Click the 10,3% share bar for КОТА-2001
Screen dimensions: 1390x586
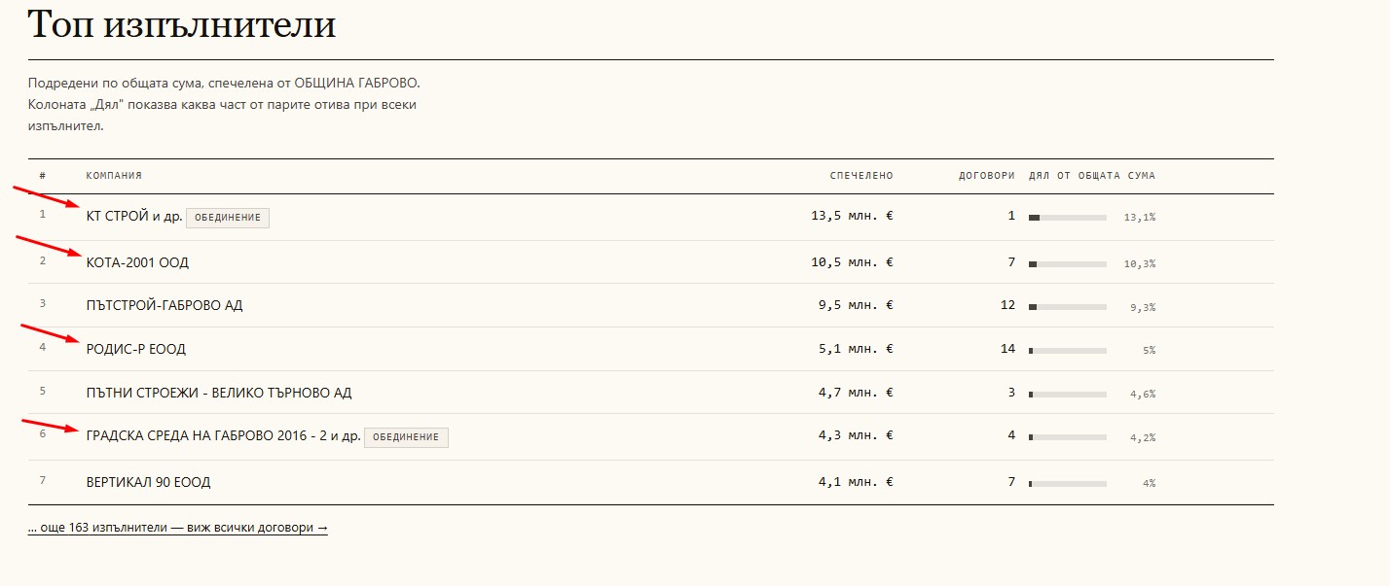(1068, 264)
